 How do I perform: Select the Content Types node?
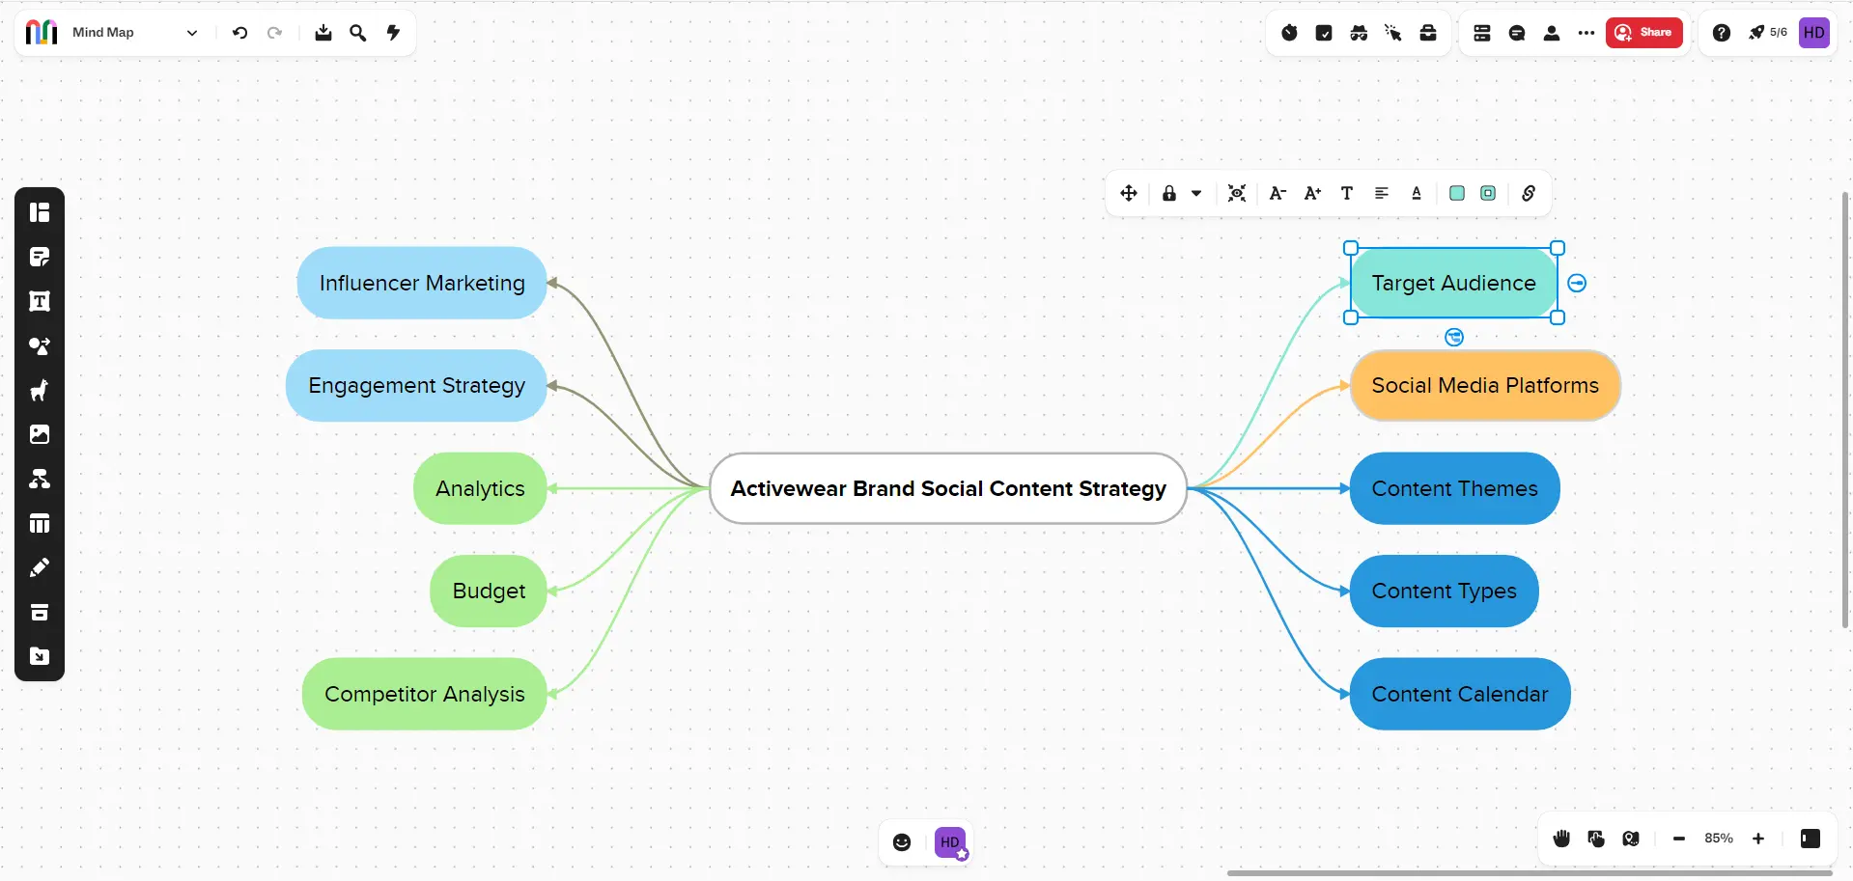click(x=1444, y=591)
